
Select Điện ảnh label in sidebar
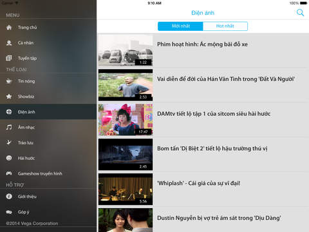click(x=26, y=112)
